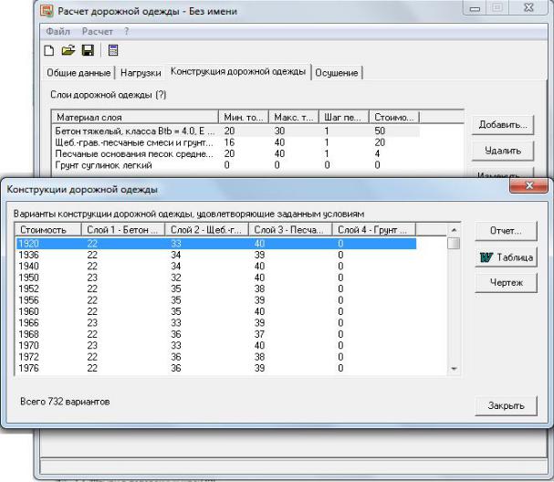Click the app icon in main title bar
The image size is (554, 482).
click(47, 12)
